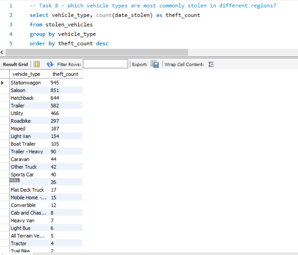Select the row marker arrow beside Stationwagon

tap(3, 83)
